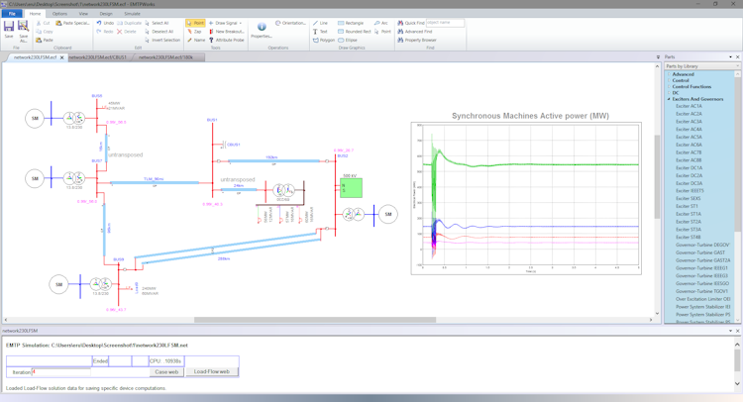Open the Properties dialog icon
The height and width of the screenshot is (402, 743).
(262, 30)
